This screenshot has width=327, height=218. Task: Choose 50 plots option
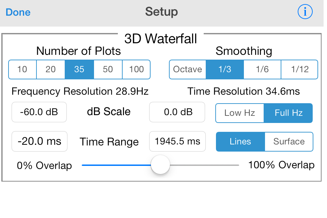[108, 69]
